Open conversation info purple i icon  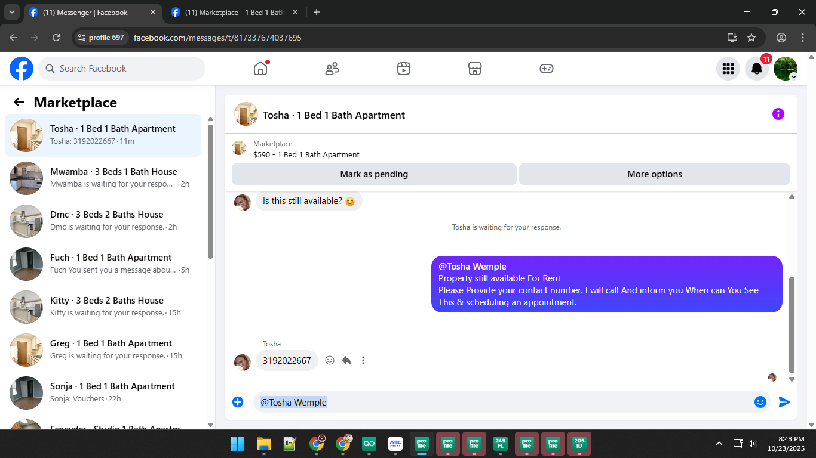point(778,114)
